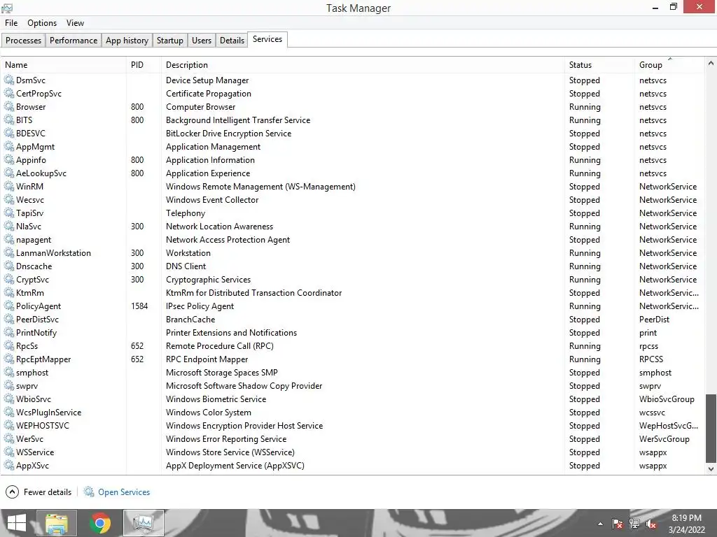This screenshot has width=717, height=537.
Task: Click the Microsoft Software Shadow Copy Provider description
Action: [x=244, y=386]
